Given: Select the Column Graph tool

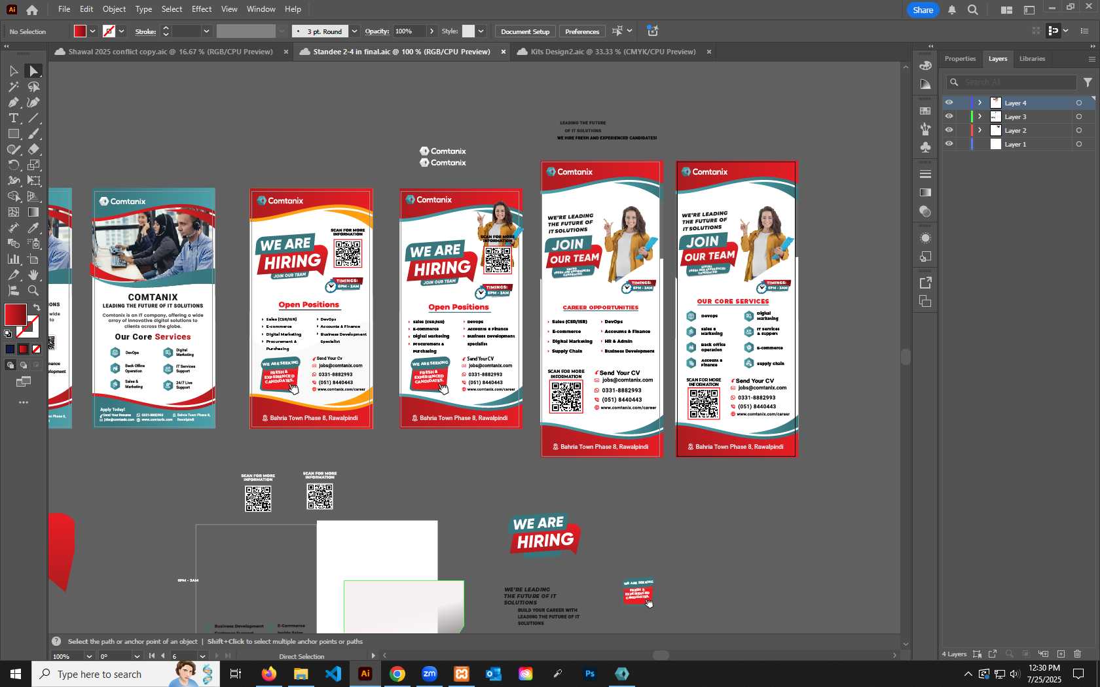Looking at the screenshot, I should point(13,259).
